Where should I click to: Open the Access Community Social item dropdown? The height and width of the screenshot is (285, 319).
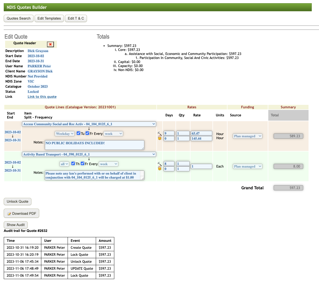pos(89,124)
